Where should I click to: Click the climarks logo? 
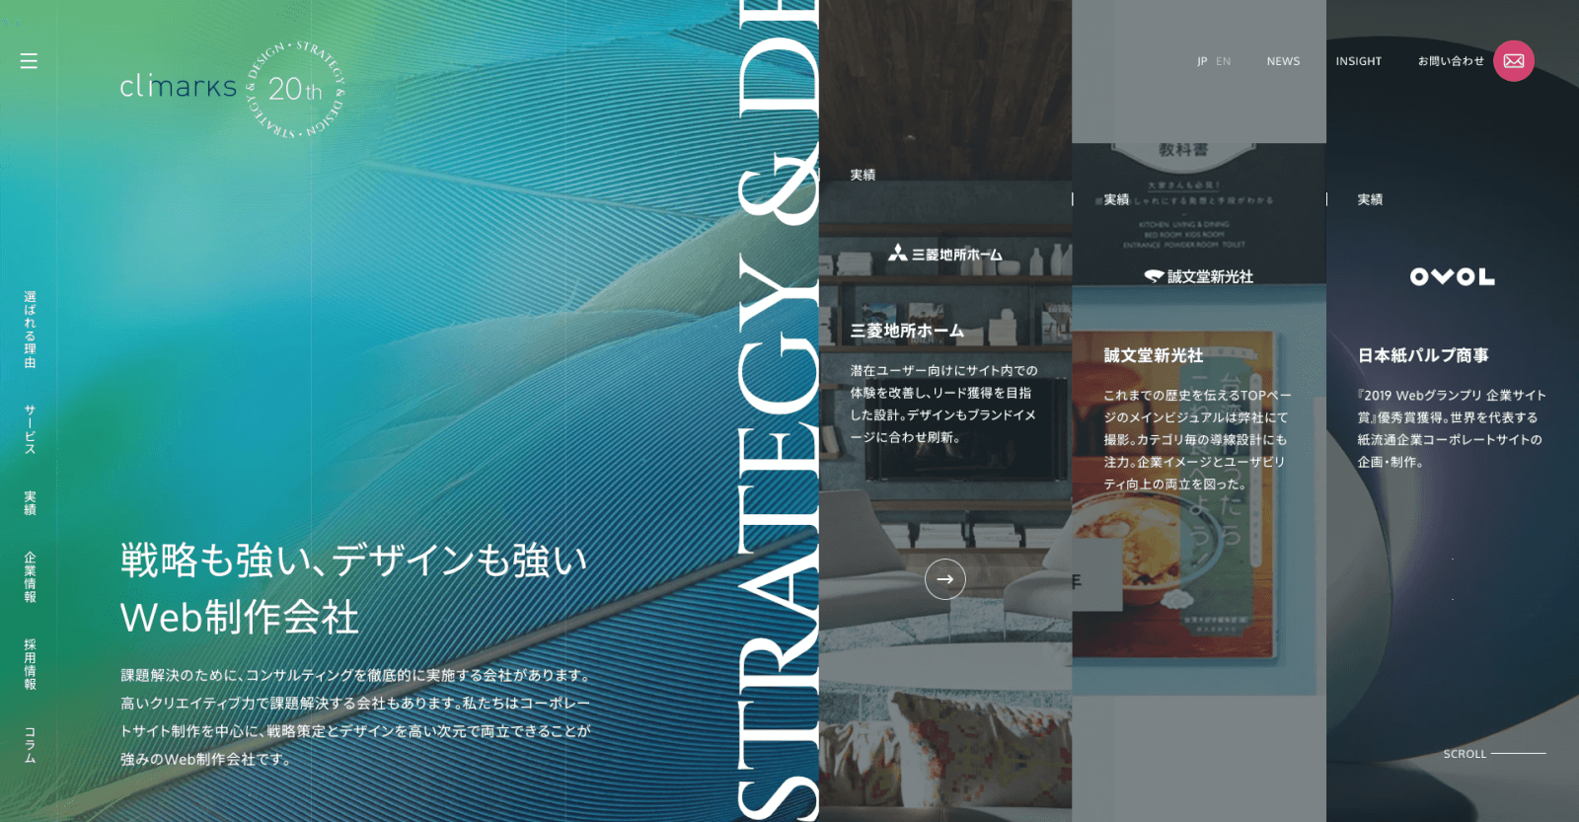click(x=178, y=87)
